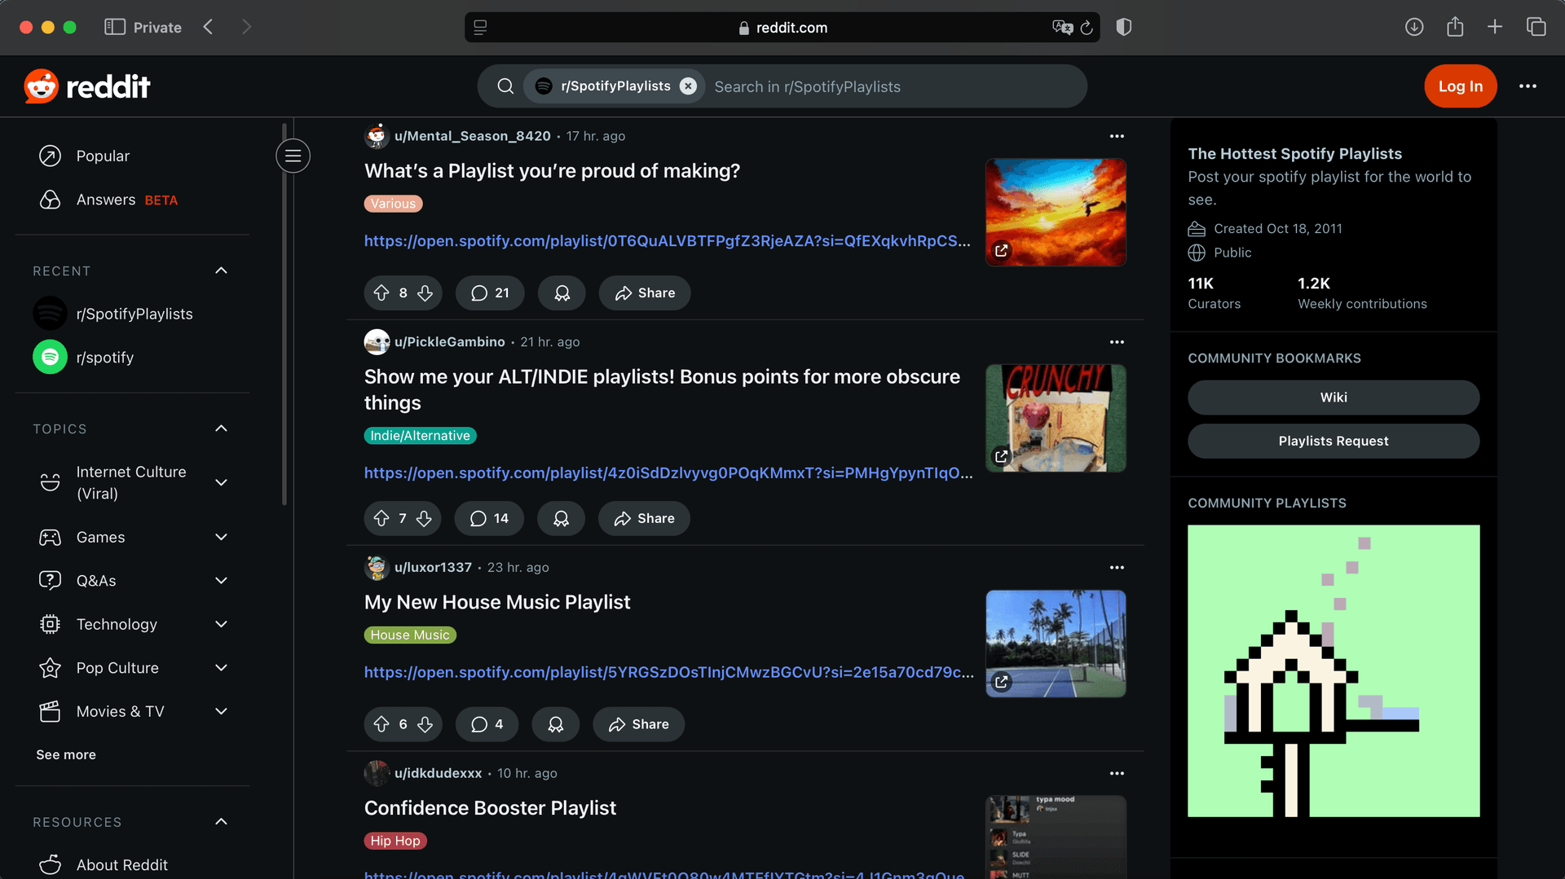Go back in Safari history
The width and height of the screenshot is (1565, 879).
click(209, 27)
